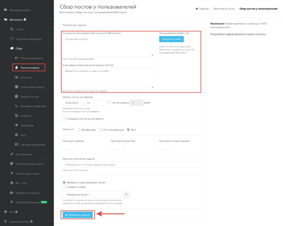Click the ruble icon for Рекламный брокер
Image resolution: width=283 pixels, height=226 pixels.
pyautogui.click(x=12, y=202)
